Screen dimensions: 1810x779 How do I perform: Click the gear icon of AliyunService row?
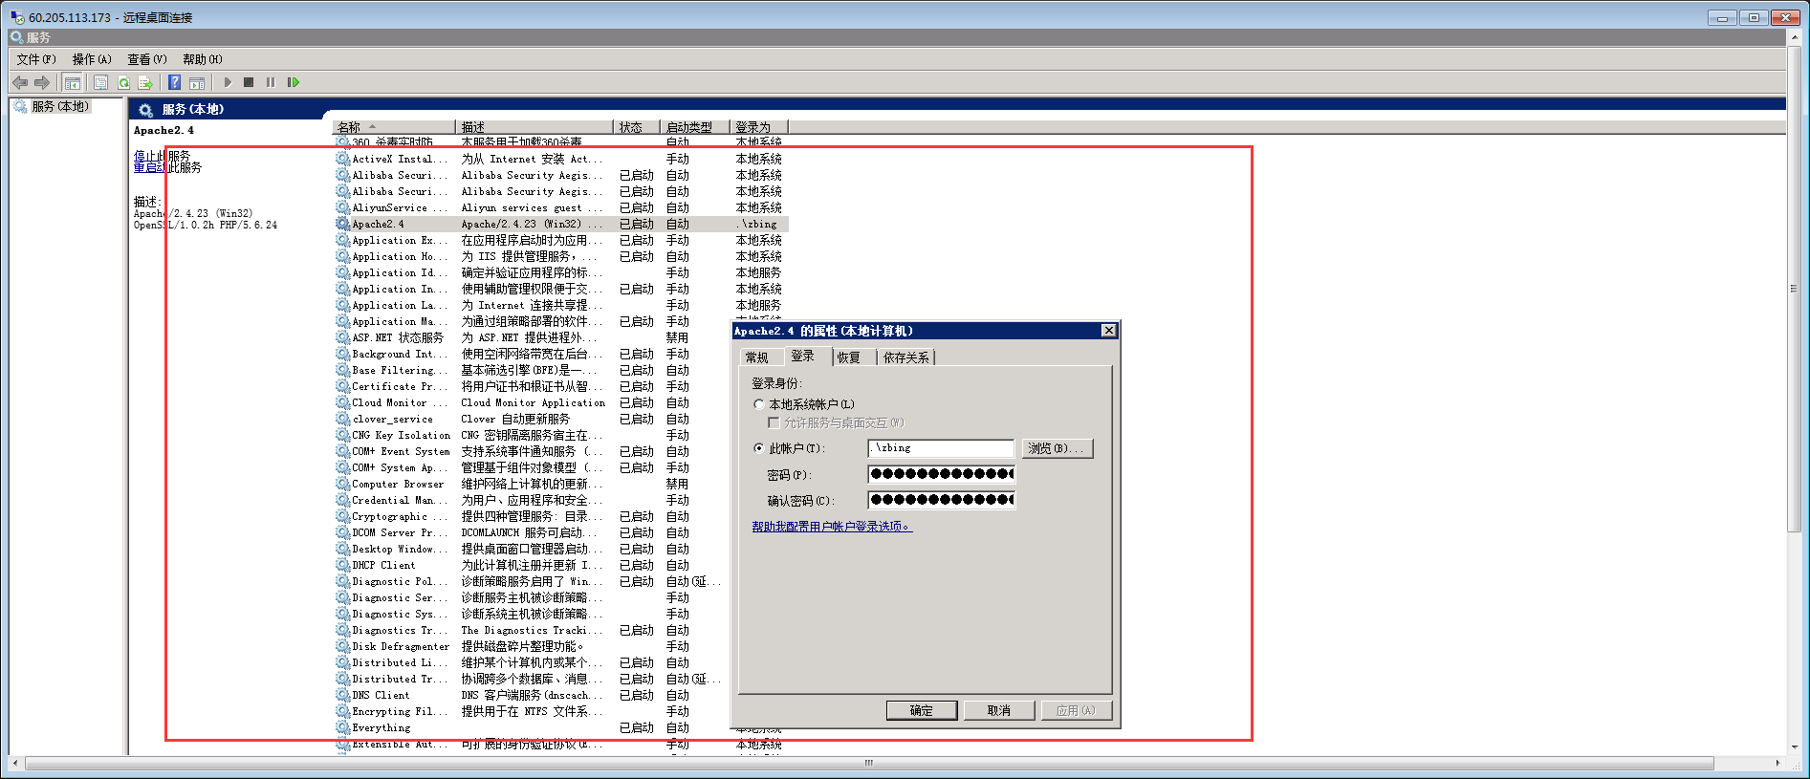(x=342, y=207)
